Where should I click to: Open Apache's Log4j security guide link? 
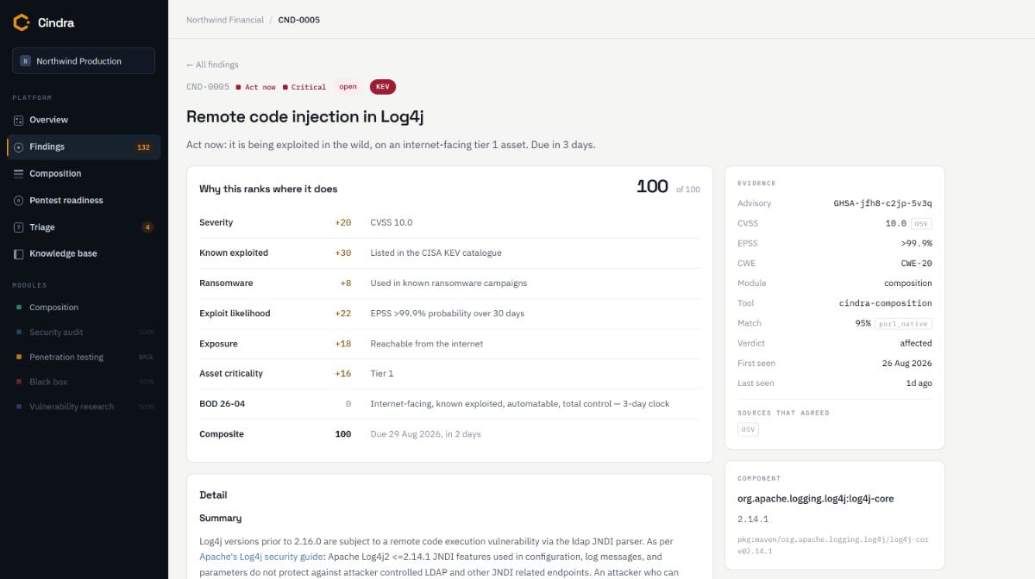(261, 557)
